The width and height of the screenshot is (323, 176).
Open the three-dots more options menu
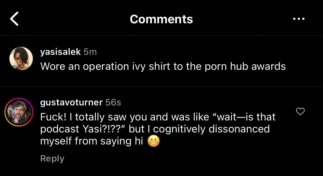[x=299, y=19]
